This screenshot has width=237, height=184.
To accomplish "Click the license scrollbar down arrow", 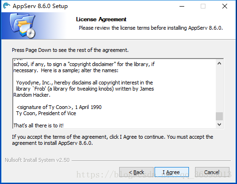I will pos(220,125).
